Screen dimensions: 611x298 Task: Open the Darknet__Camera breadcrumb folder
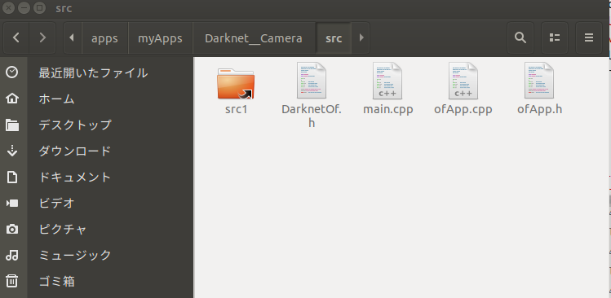pyautogui.click(x=254, y=38)
